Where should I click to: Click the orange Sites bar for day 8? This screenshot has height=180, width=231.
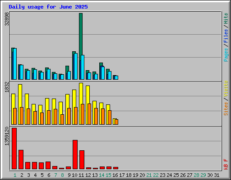tap(62, 119)
